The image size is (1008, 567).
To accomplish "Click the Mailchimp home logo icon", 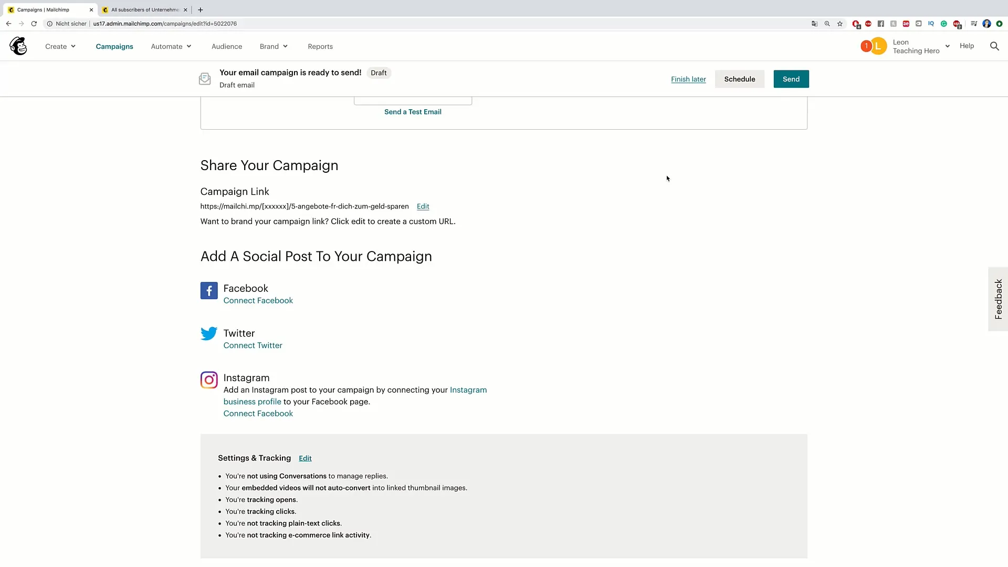I will (x=18, y=46).
